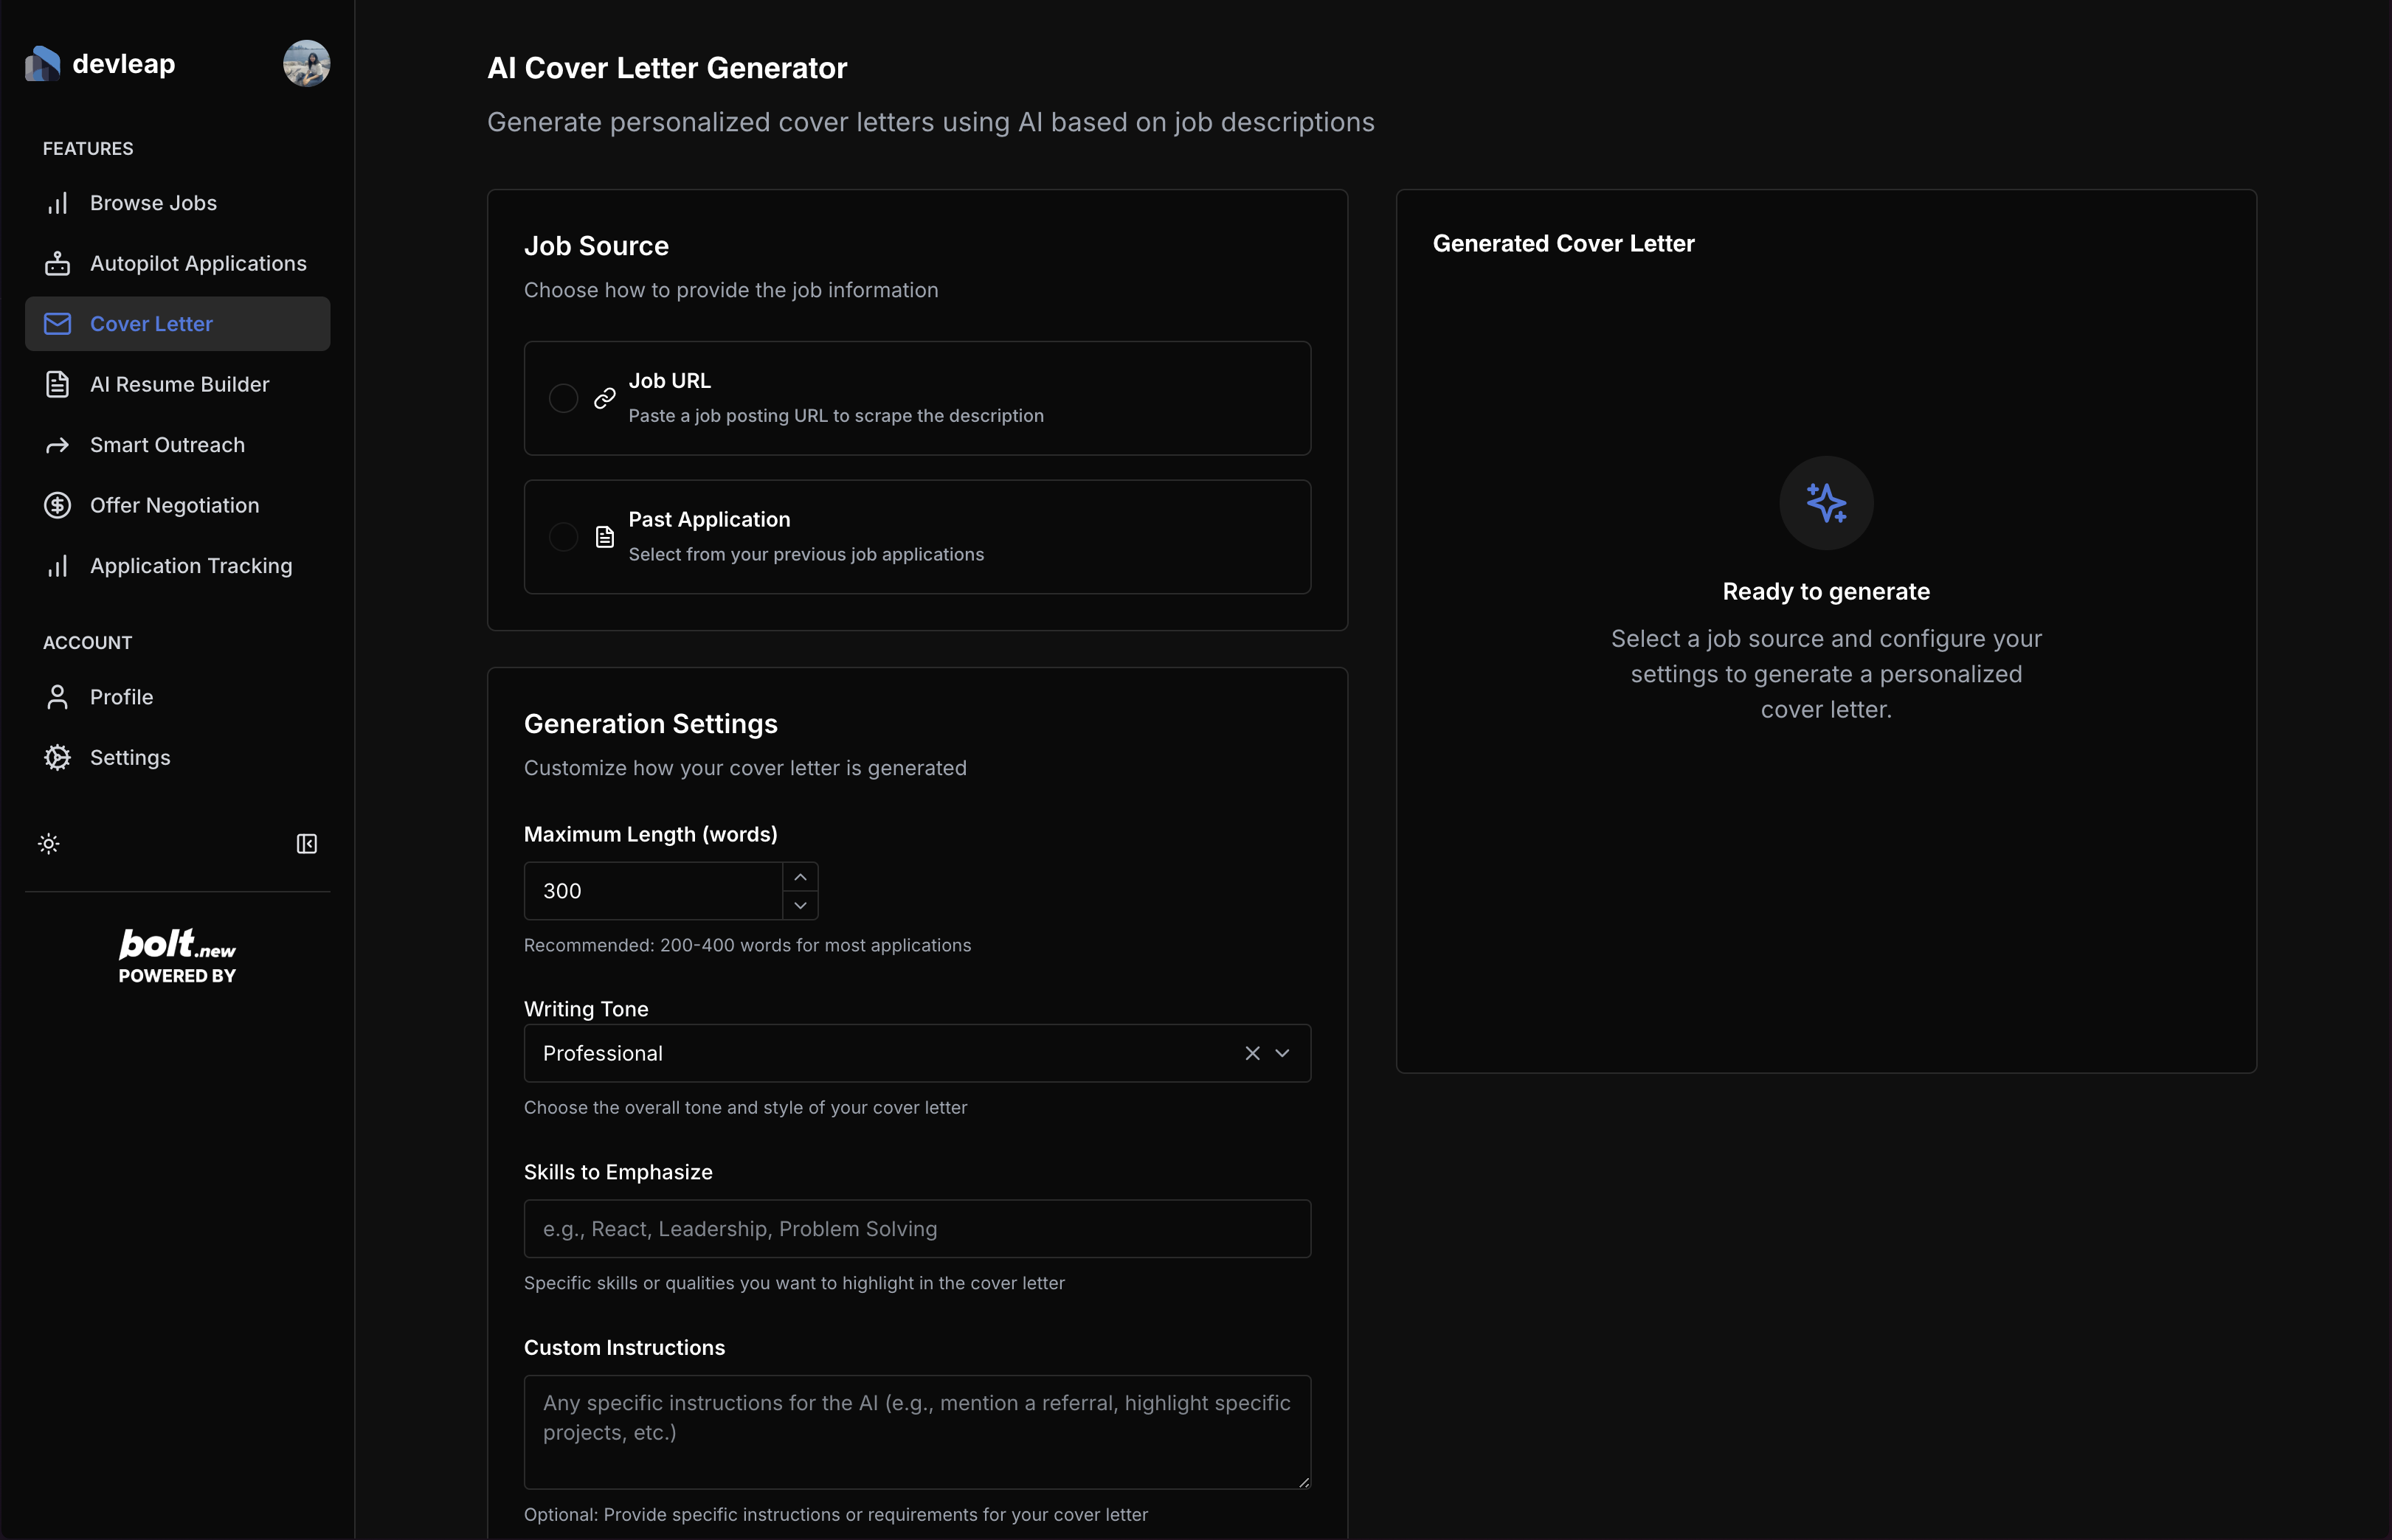Collapse sidebar using panel icon
The height and width of the screenshot is (1540, 2392).
pos(307,844)
